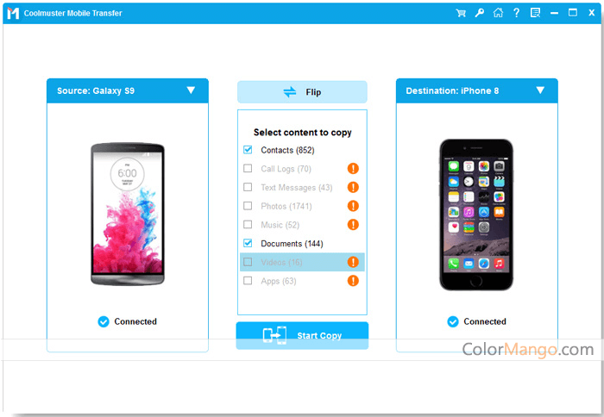Expand the Source: Galaxy S9 dropdown arrow

191,90
